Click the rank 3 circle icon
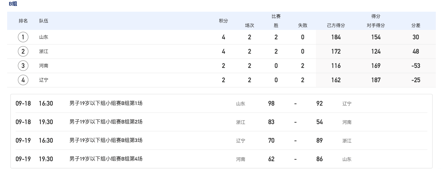 [x=23, y=66]
